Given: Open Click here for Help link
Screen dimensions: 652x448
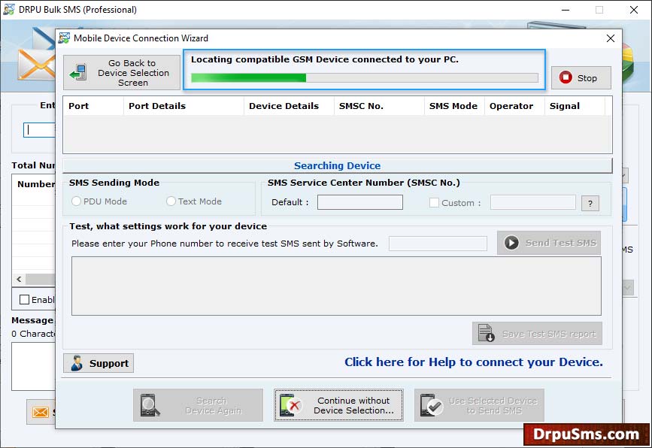Looking at the screenshot, I should [474, 362].
